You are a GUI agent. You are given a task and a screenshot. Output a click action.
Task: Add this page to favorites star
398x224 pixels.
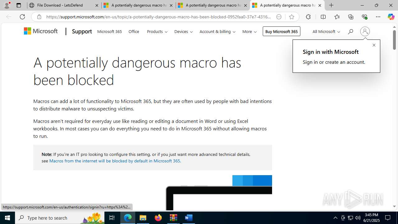pos(292,17)
